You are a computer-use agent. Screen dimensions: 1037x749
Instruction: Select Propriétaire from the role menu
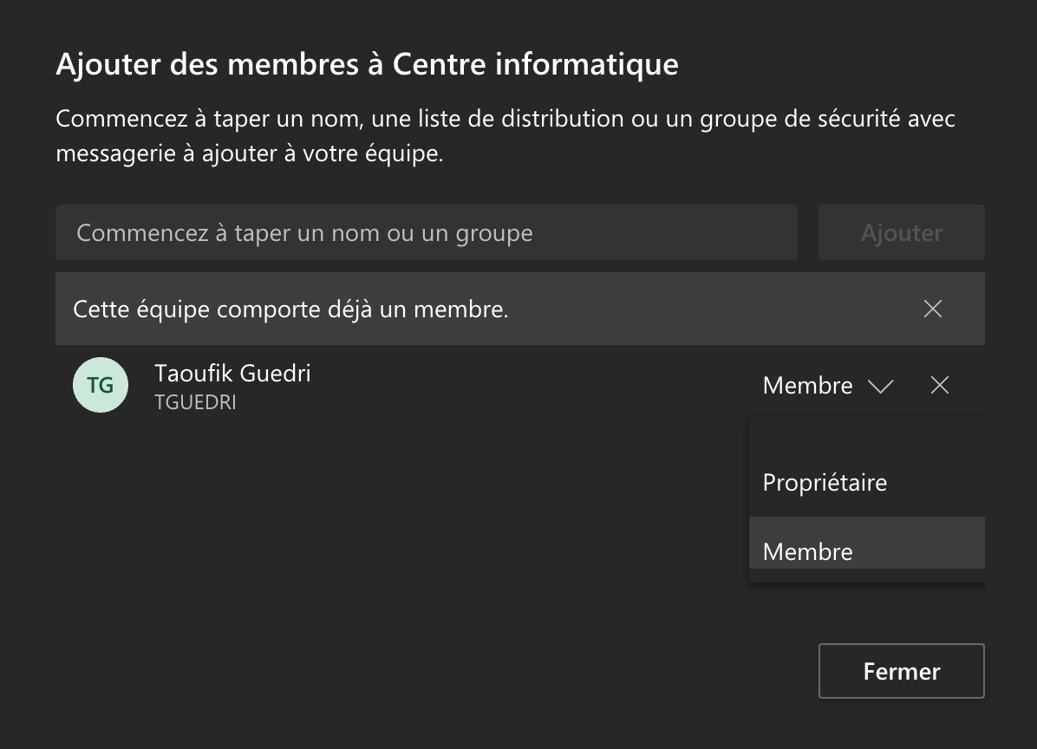[825, 482]
